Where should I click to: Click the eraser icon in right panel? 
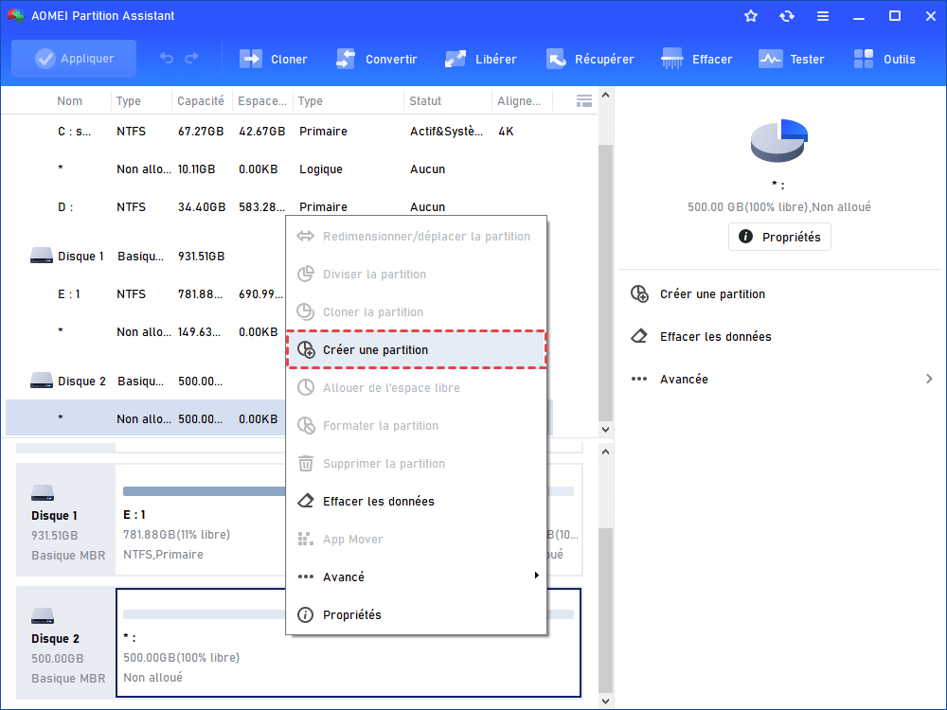[639, 336]
